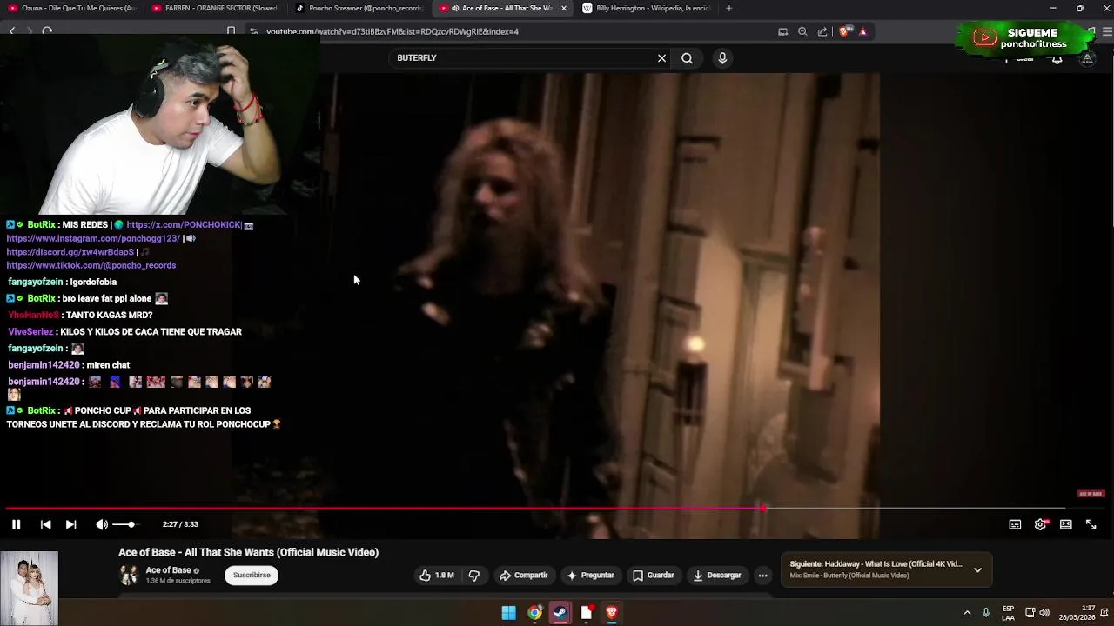Open the instagram.com/ponchogg123 link
This screenshot has width=1114, height=626.
coord(93,238)
